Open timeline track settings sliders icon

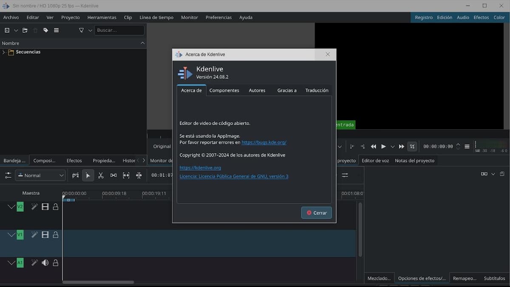pyautogui.click(x=8, y=175)
